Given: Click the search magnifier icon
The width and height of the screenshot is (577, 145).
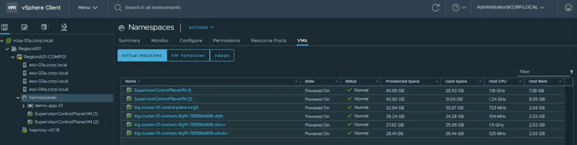Looking at the screenshot, I should pos(118,8).
